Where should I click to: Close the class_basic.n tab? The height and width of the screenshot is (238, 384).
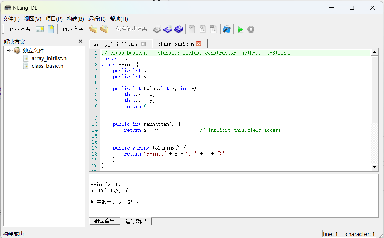(198, 44)
